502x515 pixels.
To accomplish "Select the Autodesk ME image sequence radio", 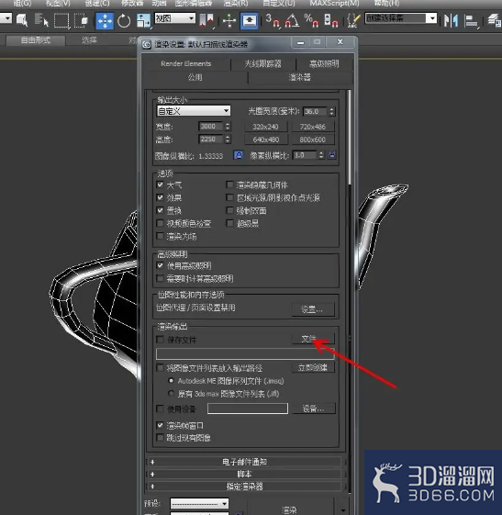I will pos(171,380).
